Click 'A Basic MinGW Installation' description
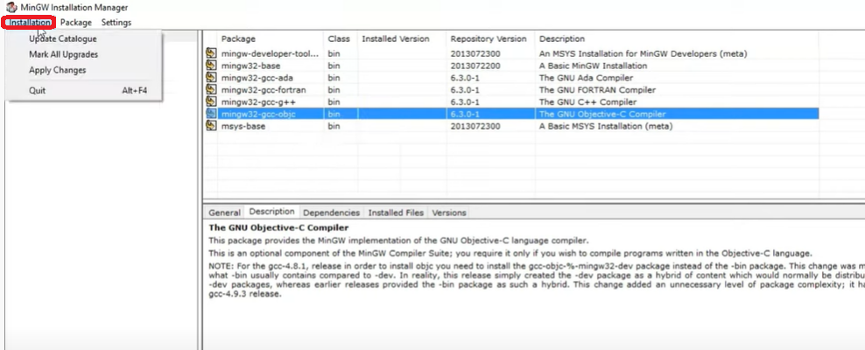Image resolution: width=865 pixels, height=350 pixels. 593,66
